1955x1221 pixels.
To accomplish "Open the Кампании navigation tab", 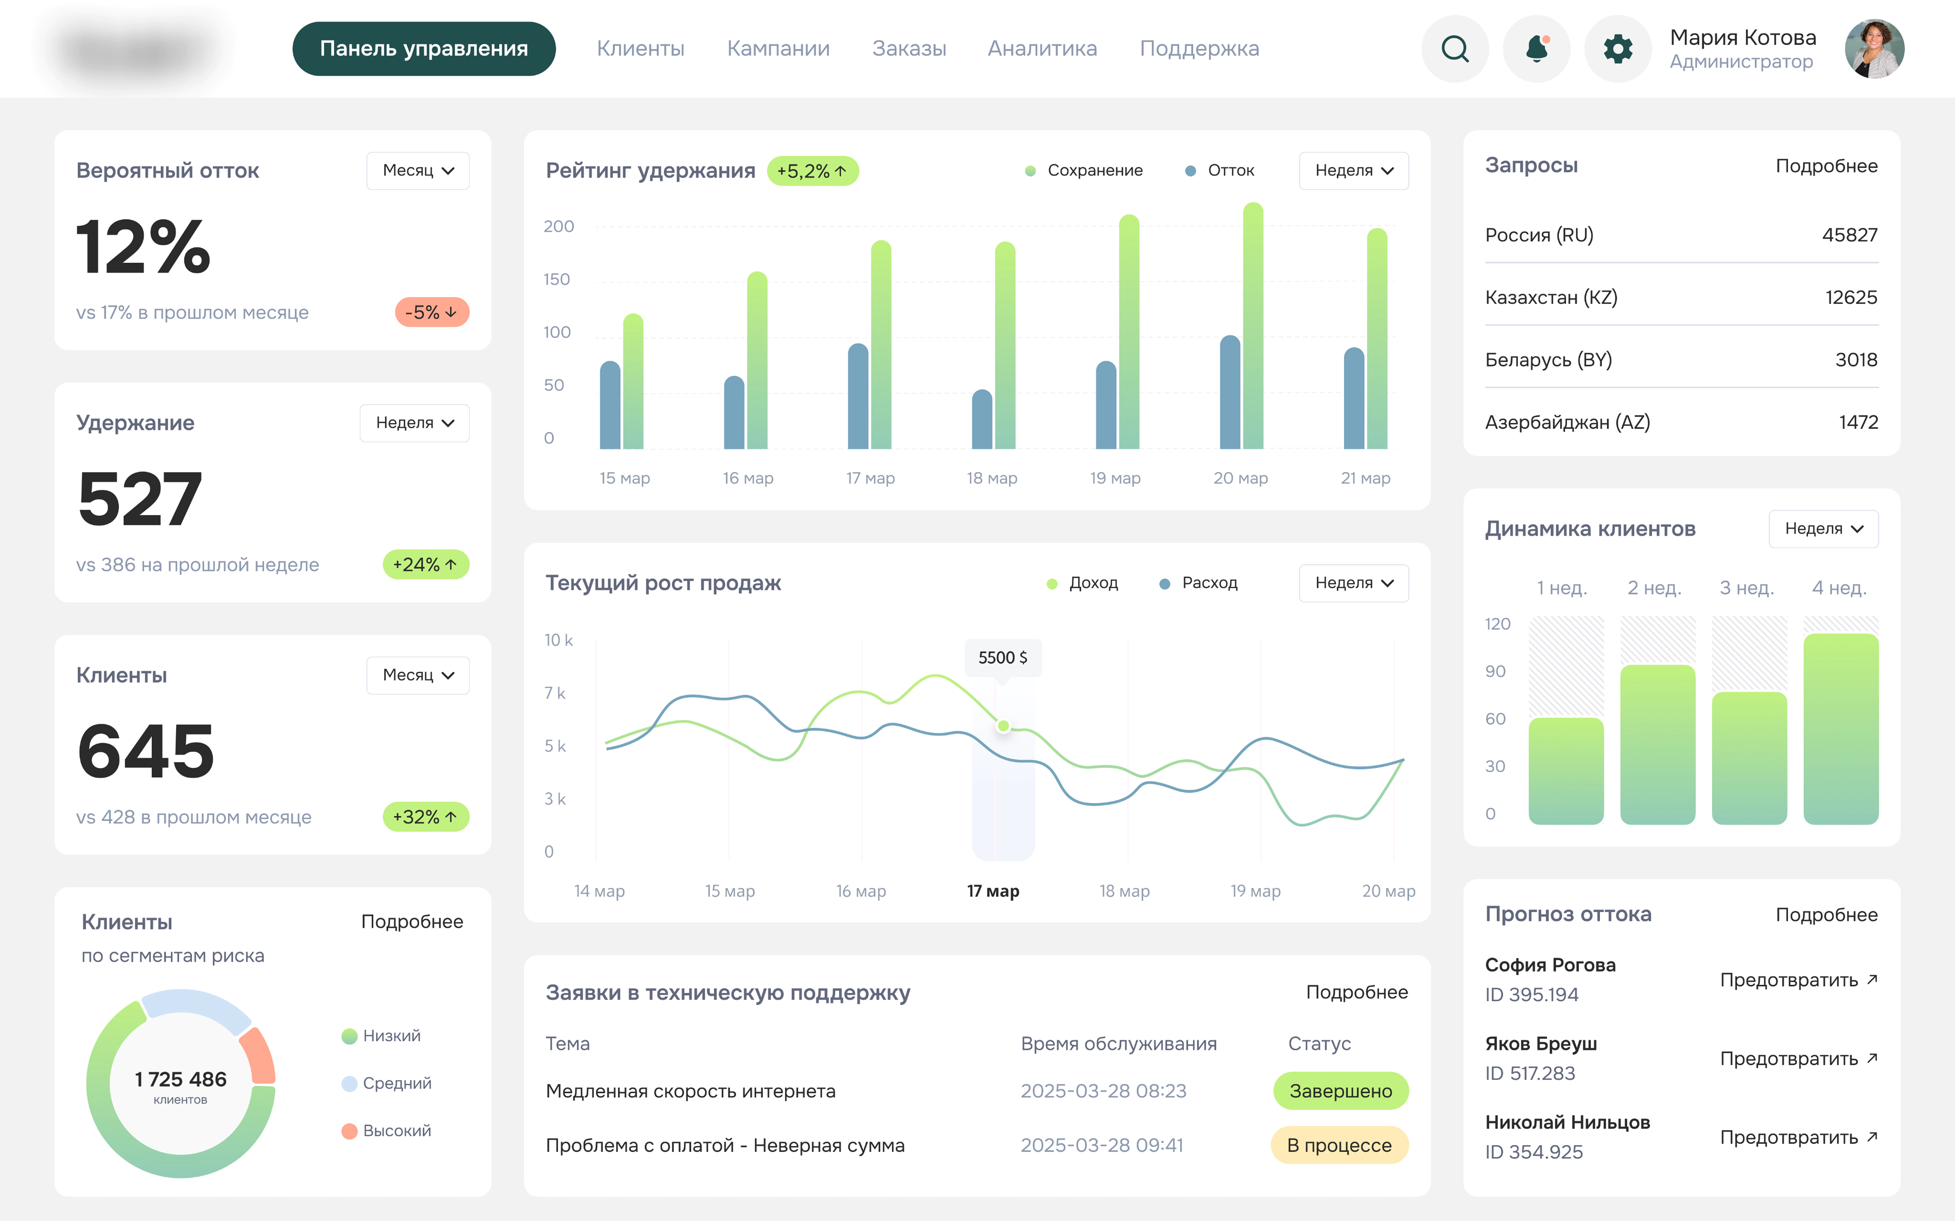I will point(778,49).
